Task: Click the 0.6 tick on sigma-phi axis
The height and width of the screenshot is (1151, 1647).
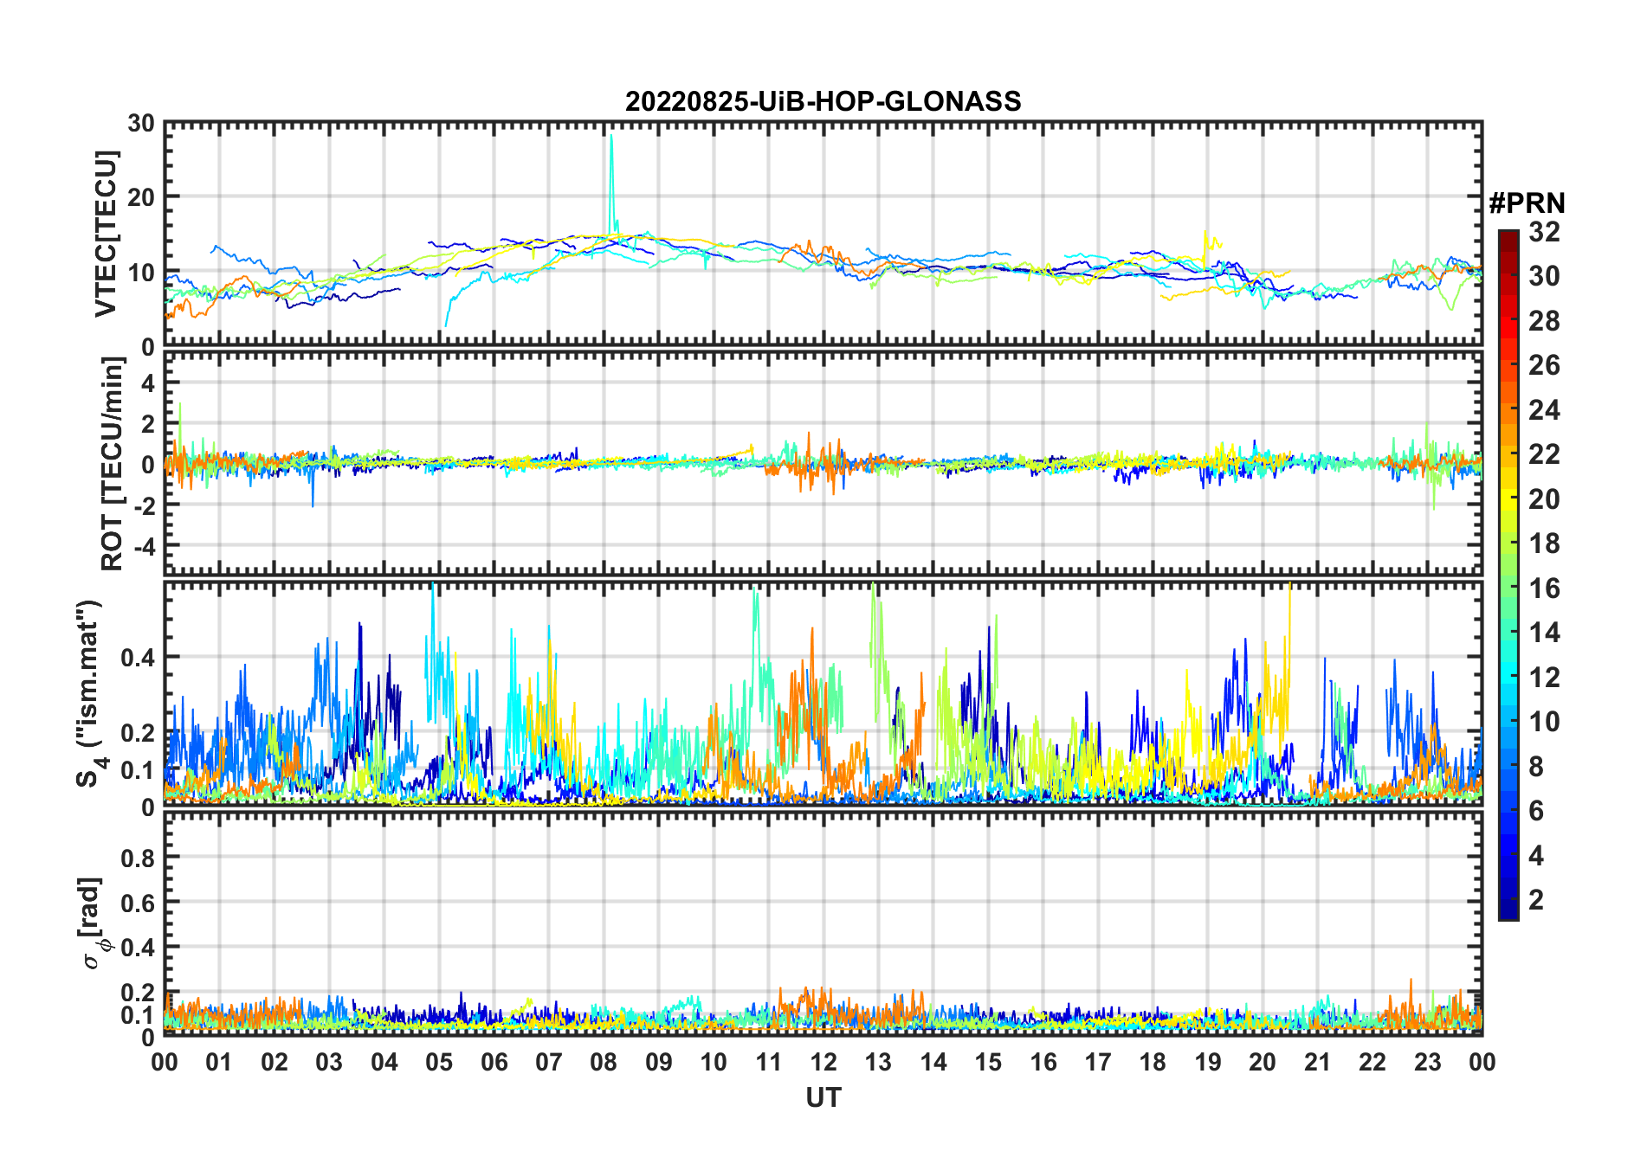Action: (x=138, y=903)
